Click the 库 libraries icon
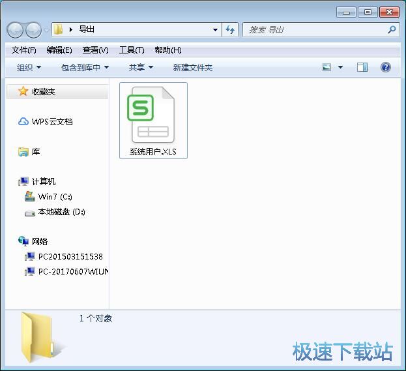The width and height of the screenshot is (406, 371). [23, 152]
